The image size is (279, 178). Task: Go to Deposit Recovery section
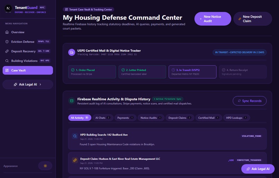[28, 51]
